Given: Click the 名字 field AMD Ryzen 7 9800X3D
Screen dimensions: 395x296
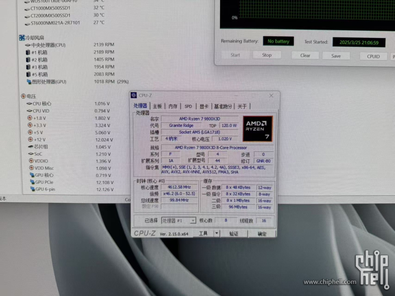Looking at the screenshot, I should 199,119.
